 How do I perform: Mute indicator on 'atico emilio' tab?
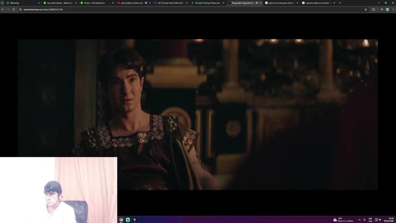[x=146, y=3]
